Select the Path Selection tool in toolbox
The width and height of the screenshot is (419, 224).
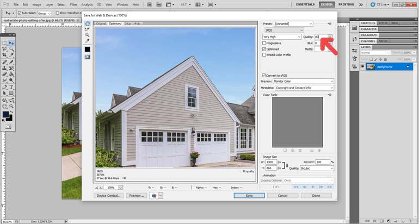coord(4,93)
